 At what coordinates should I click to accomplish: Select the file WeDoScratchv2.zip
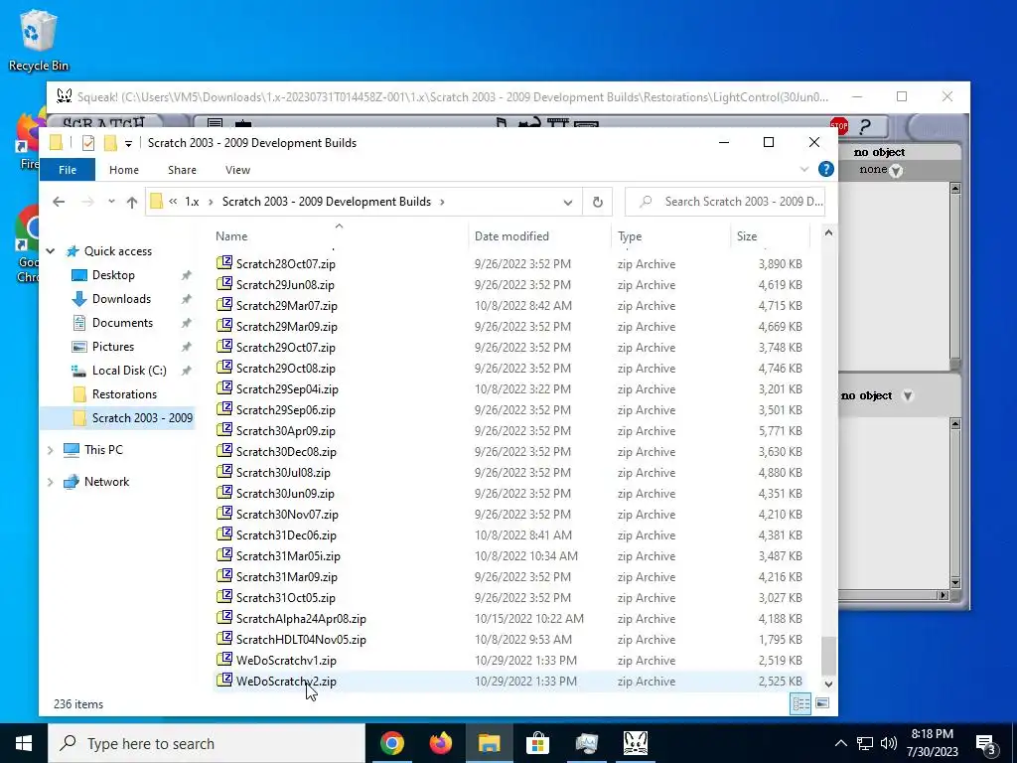coord(286,682)
